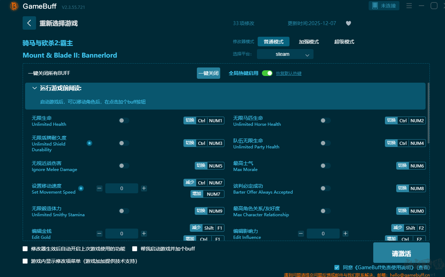Click the GameBuff logo icon
The width and height of the screenshot is (445, 277).
pyautogui.click(x=14, y=6)
